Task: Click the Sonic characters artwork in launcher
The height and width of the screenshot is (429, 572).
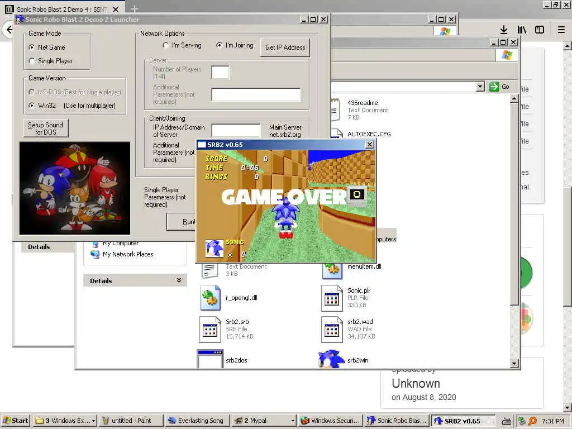Action: click(75, 188)
